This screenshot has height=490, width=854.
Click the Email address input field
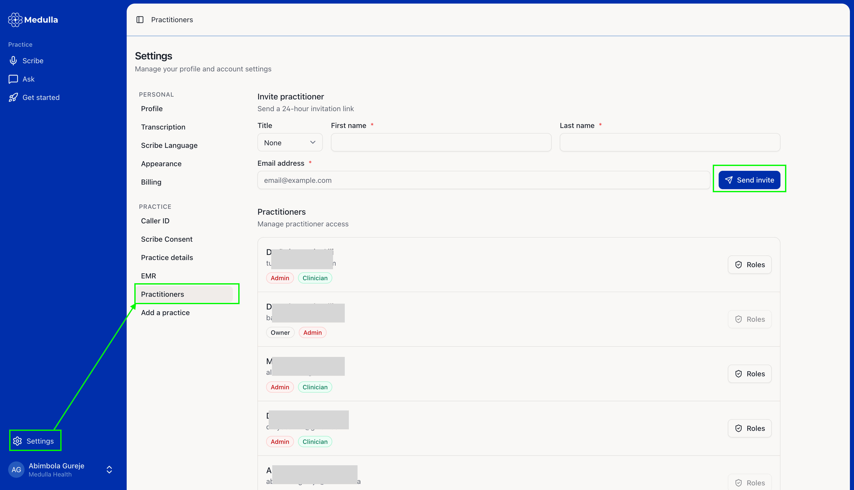[x=484, y=180]
